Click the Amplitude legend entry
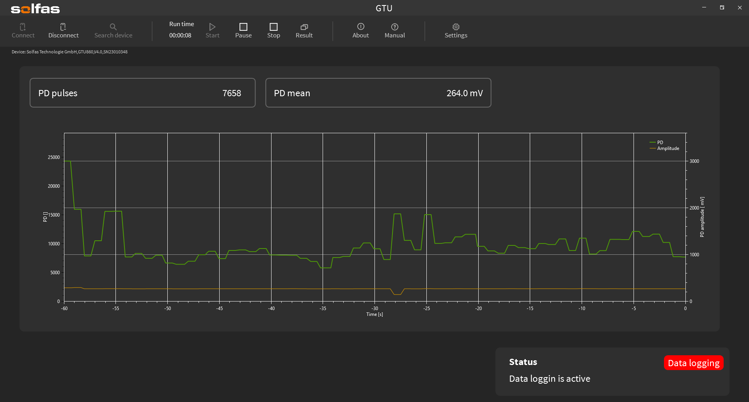 667,148
